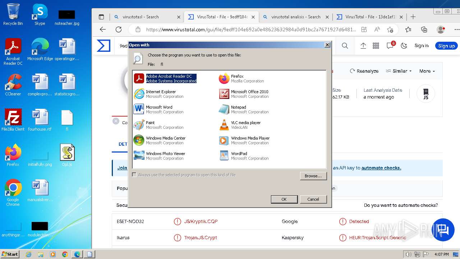
Task: Click VirusTotal logo home icon
Action: [103, 46]
